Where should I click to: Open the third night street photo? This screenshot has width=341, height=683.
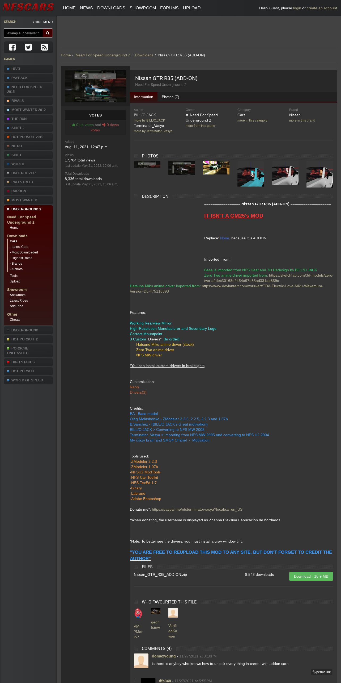[216, 168]
